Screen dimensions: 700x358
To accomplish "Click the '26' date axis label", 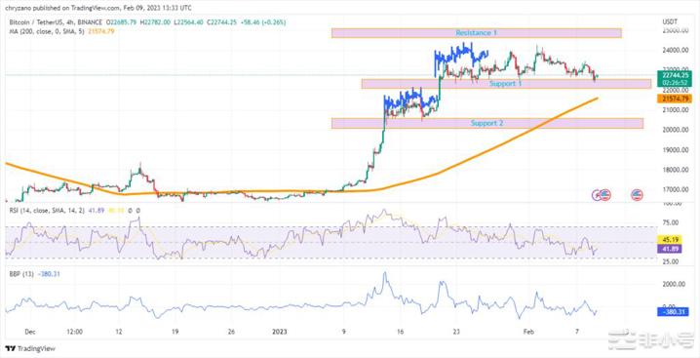I will (231, 332).
